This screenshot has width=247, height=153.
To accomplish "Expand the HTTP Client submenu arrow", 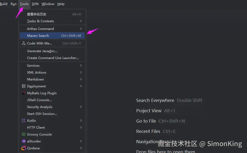I will [x=81, y=127].
